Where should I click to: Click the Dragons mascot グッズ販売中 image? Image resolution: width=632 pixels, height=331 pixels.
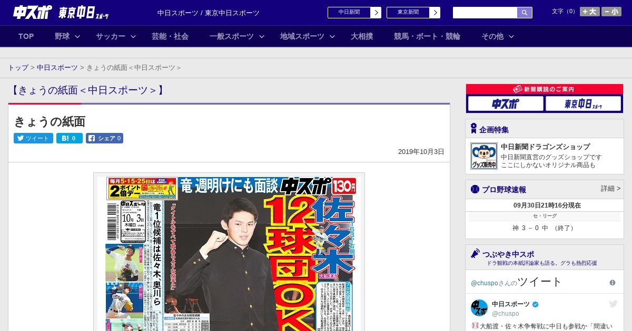coord(483,156)
